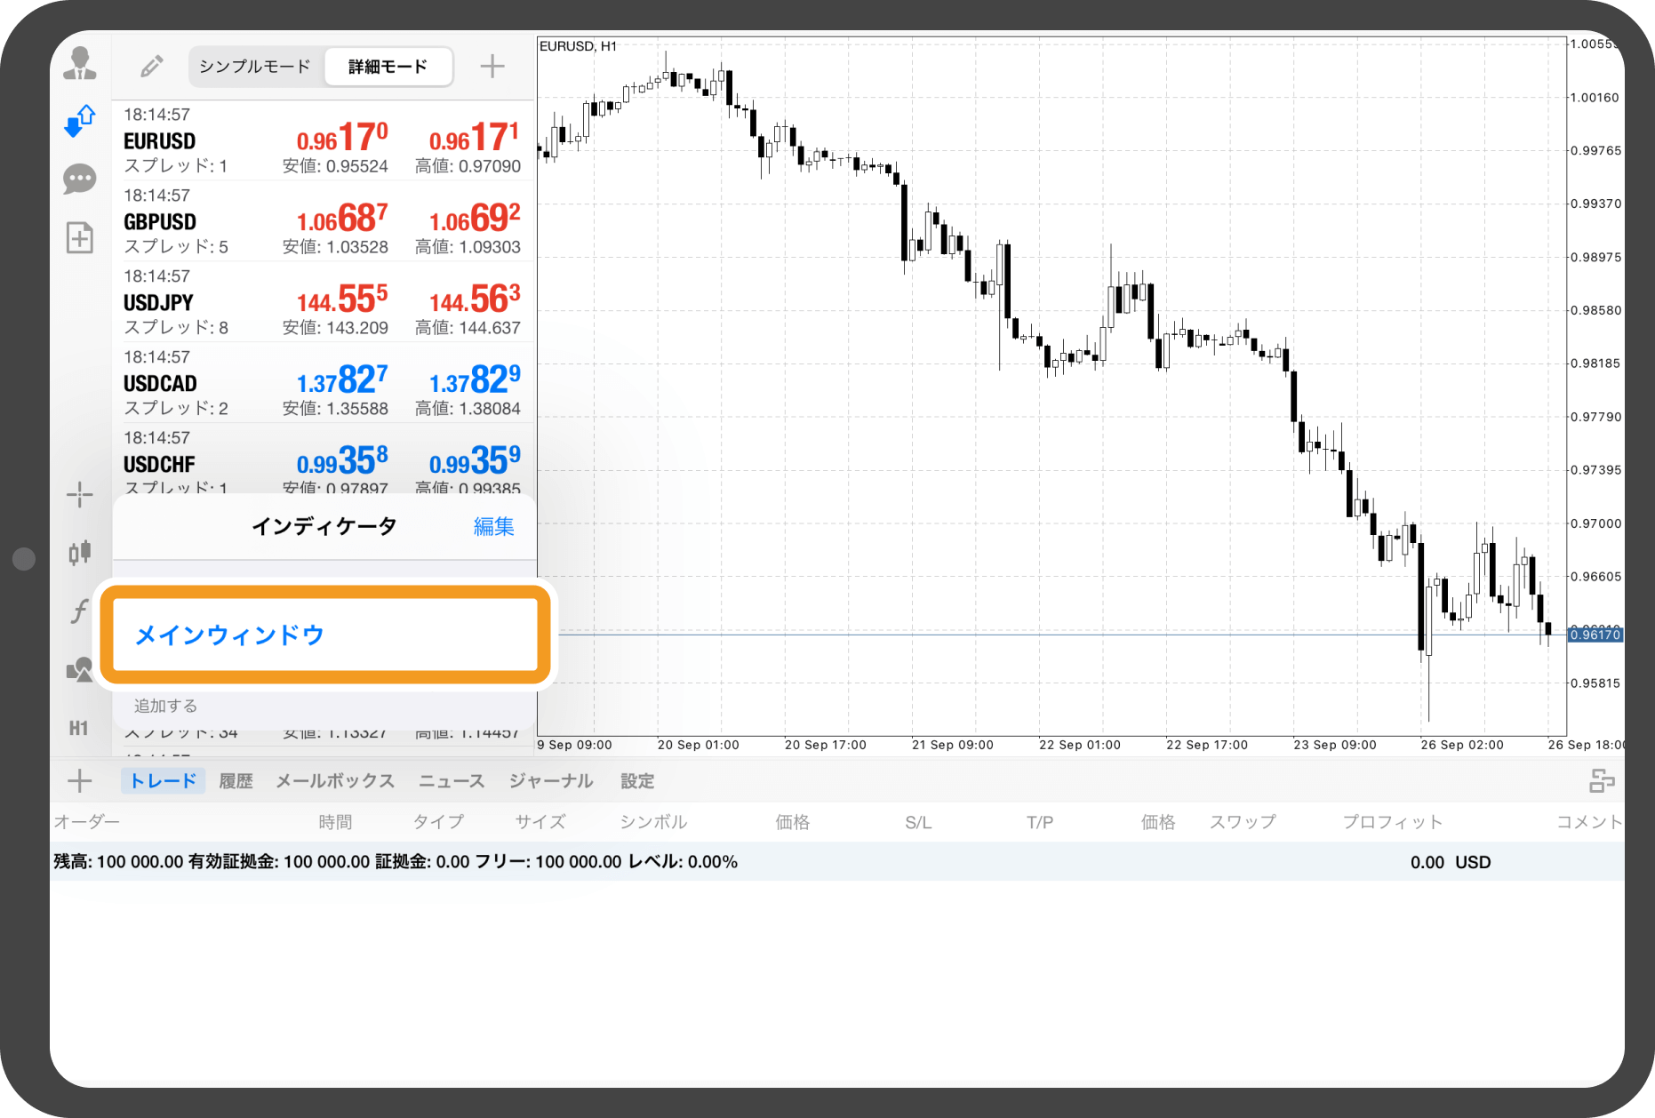The image size is (1655, 1118).
Task: Click the 残高 balance summary row
Action: click(836, 862)
